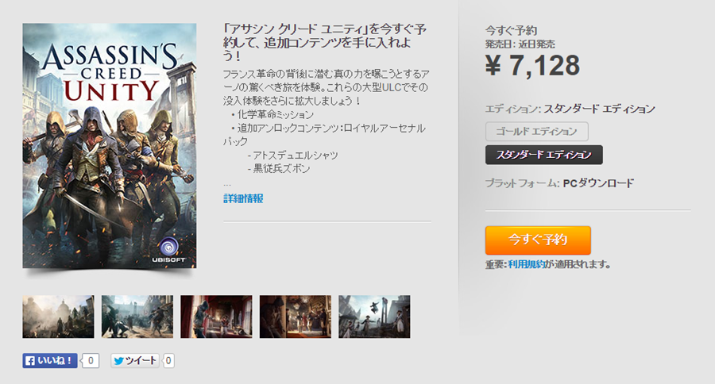The height and width of the screenshot is (384, 715).
Task: Click the ¥ 7,128 price text
Action: (x=532, y=66)
